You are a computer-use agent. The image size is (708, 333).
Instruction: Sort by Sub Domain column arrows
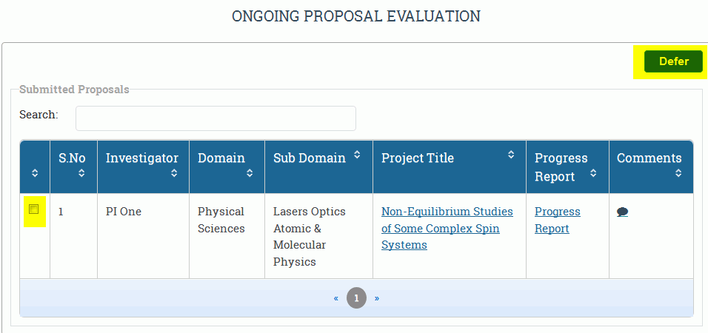pos(357,155)
